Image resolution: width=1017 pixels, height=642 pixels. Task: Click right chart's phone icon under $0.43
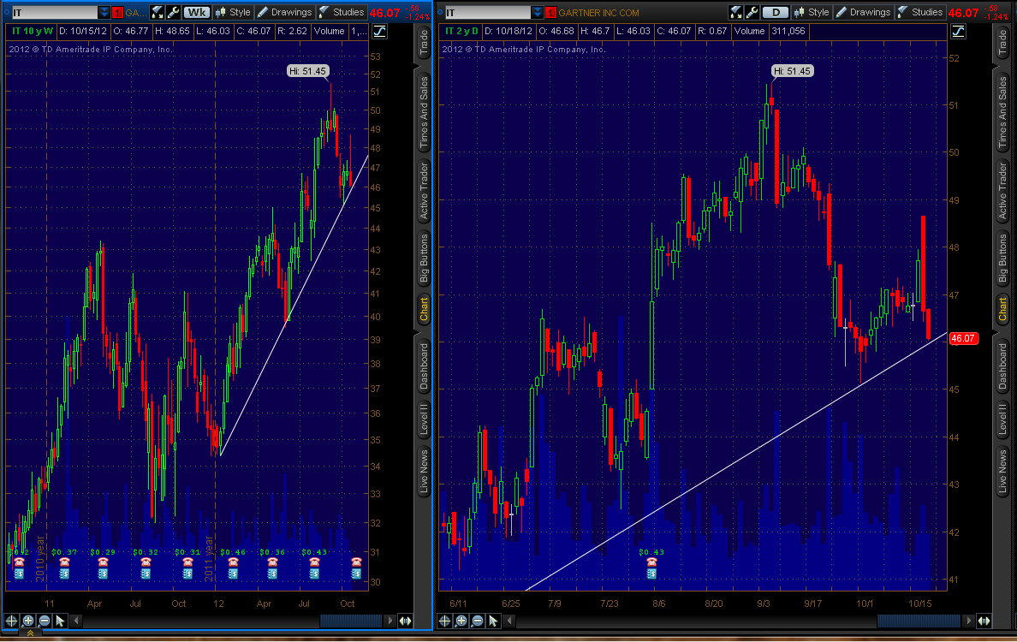tap(651, 562)
